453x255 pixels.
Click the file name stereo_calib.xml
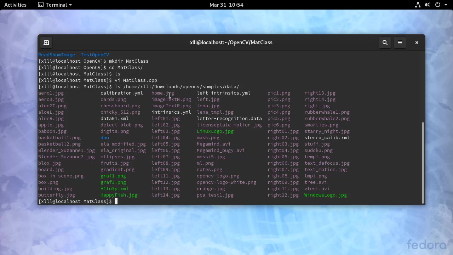click(327, 138)
